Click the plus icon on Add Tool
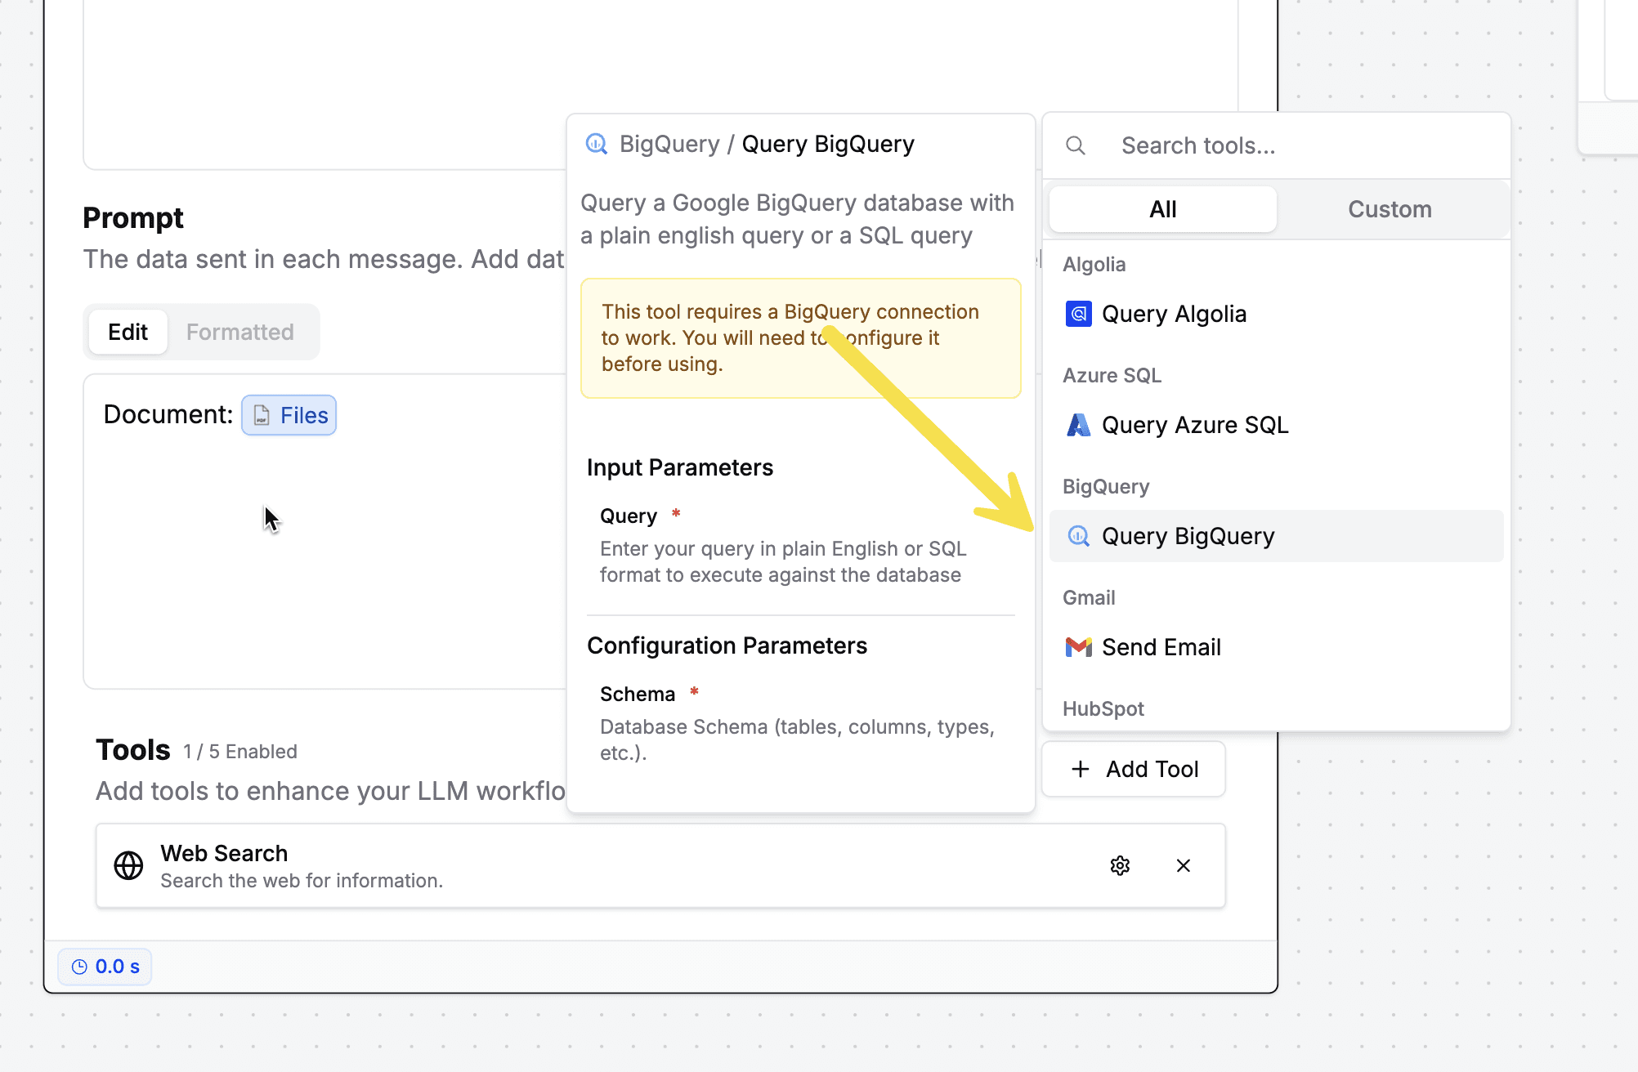The width and height of the screenshot is (1638, 1072). (1081, 769)
